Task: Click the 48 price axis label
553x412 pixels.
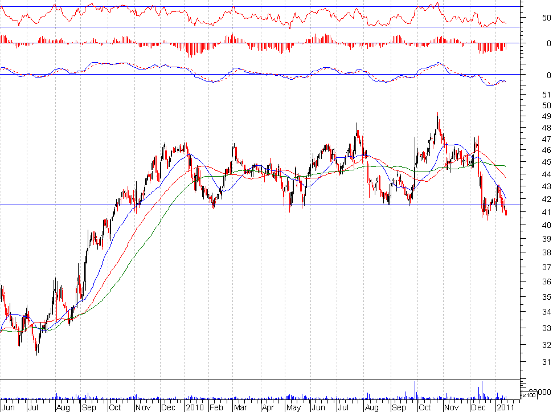Action: coord(546,128)
